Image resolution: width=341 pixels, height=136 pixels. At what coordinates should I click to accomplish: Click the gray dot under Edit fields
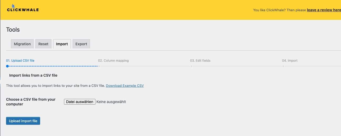[191, 66]
